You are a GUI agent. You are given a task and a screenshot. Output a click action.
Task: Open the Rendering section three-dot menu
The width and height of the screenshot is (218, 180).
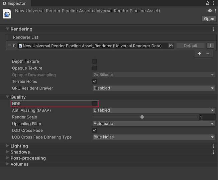pos(214,29)
